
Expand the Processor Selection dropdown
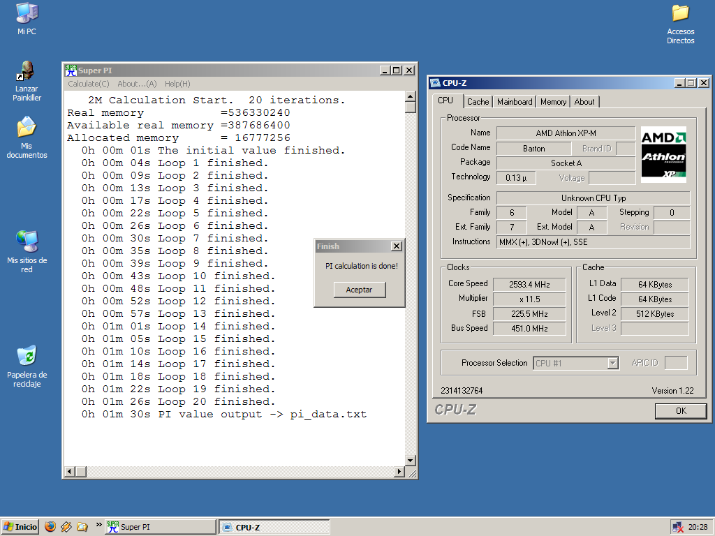(613, 363)
